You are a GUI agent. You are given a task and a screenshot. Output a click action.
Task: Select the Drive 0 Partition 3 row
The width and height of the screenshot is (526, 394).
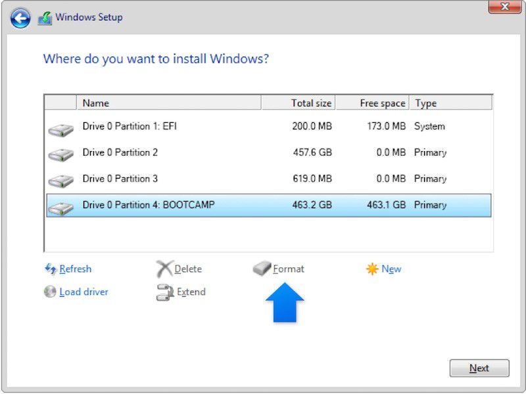(197, 179)
